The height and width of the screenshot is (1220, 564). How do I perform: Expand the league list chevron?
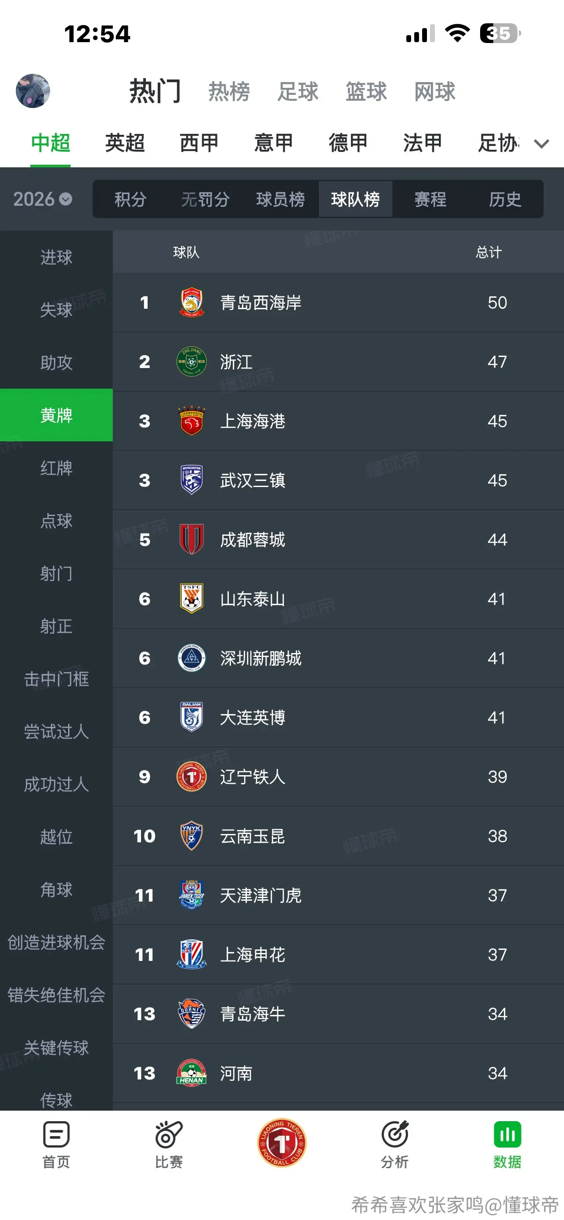click(541, 144)
